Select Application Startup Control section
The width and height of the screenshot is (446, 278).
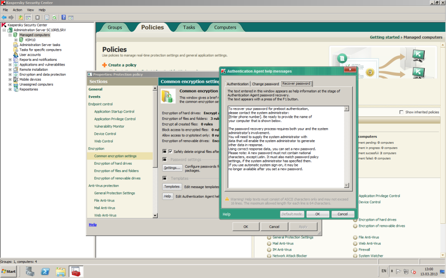pos(115,112)
